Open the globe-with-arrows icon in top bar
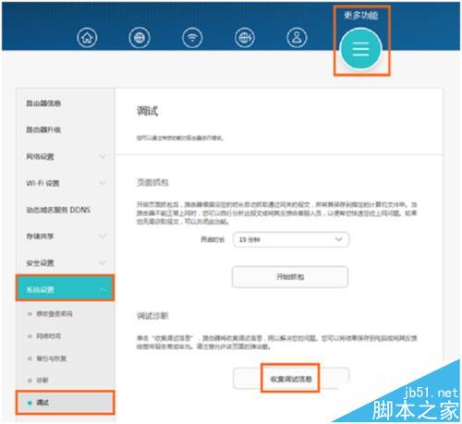 pos(245,37)
